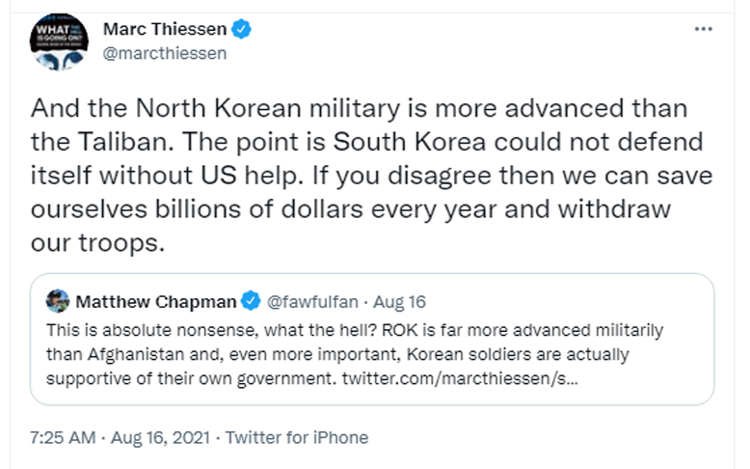Click 'supportive of their own government' text
Image resolution: width=750 pixels, height=469 pixels.
tap(189, 378)
